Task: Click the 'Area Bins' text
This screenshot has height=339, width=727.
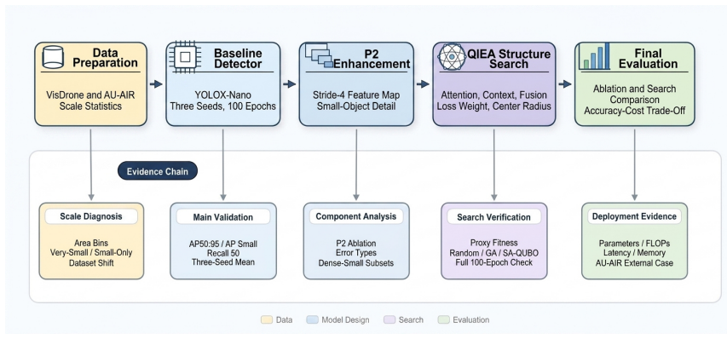Action: (91, 243)
